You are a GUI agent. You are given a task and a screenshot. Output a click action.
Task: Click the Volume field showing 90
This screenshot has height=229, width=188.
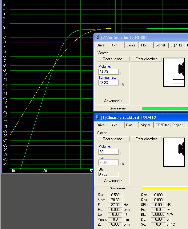(x=109, y=152)
